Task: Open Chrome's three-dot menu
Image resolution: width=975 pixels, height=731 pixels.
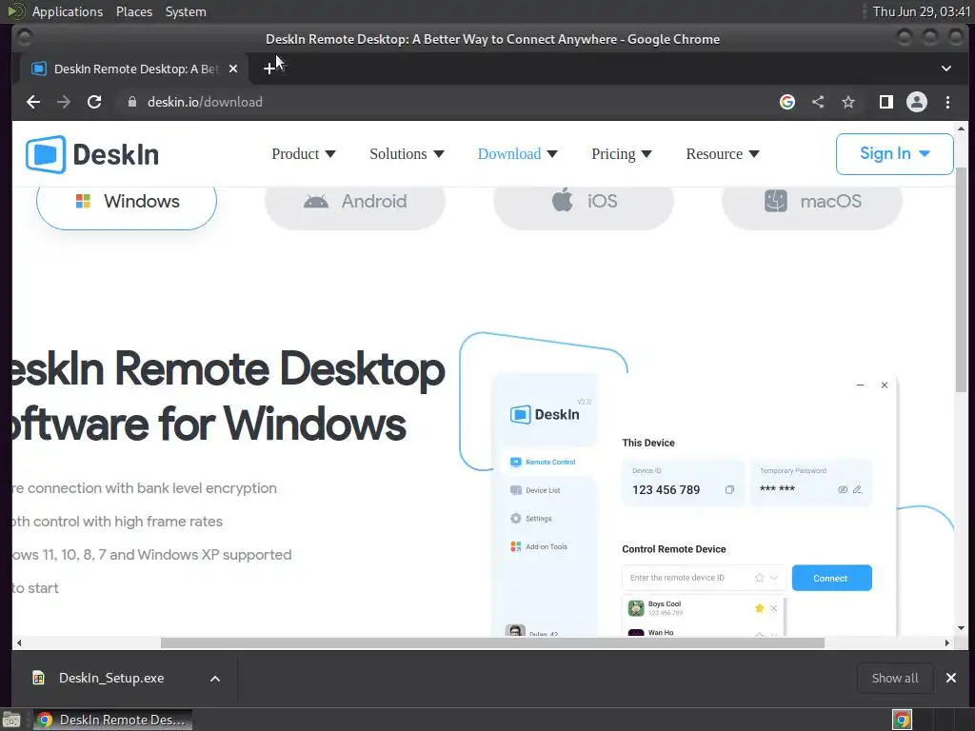Action: pos(947,102)
